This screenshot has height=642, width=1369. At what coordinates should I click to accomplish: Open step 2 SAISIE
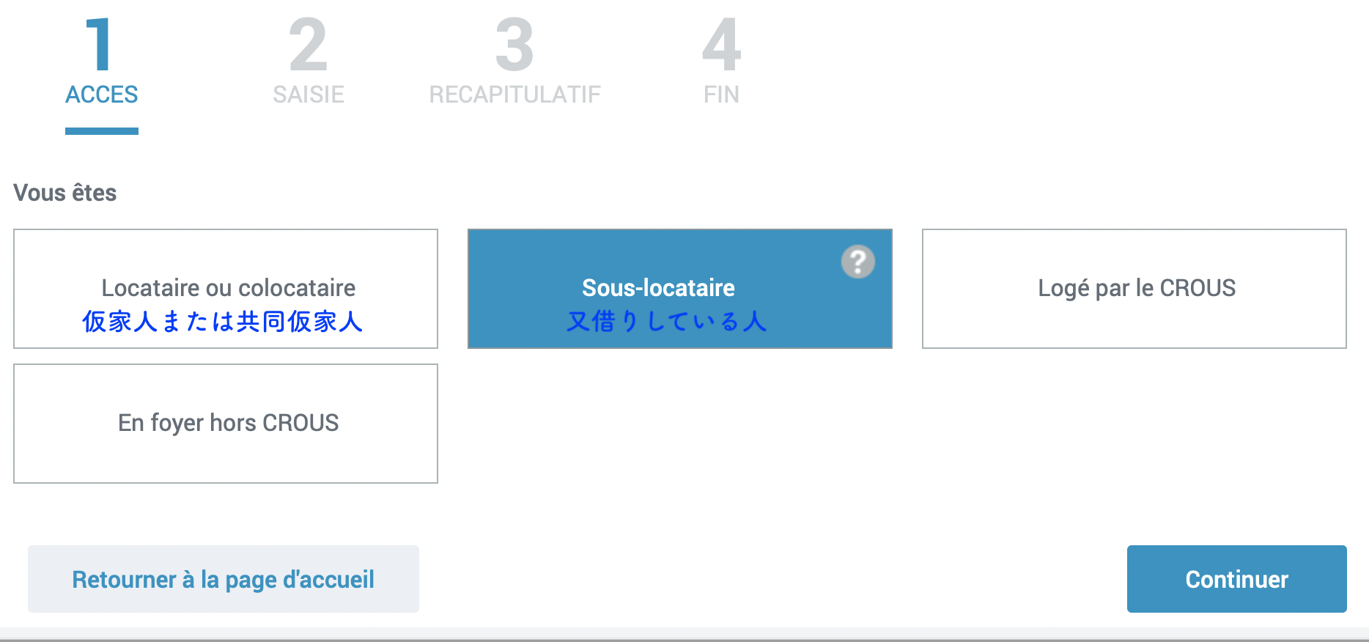[309, 95]
